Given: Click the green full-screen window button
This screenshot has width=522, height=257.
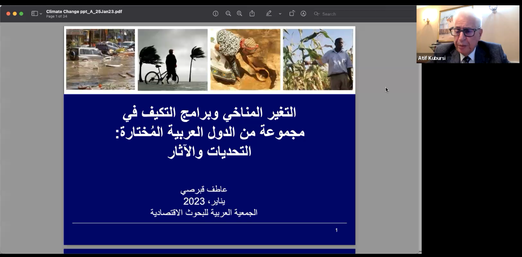Looking at the screenshot, I should [x=21, y=13].
